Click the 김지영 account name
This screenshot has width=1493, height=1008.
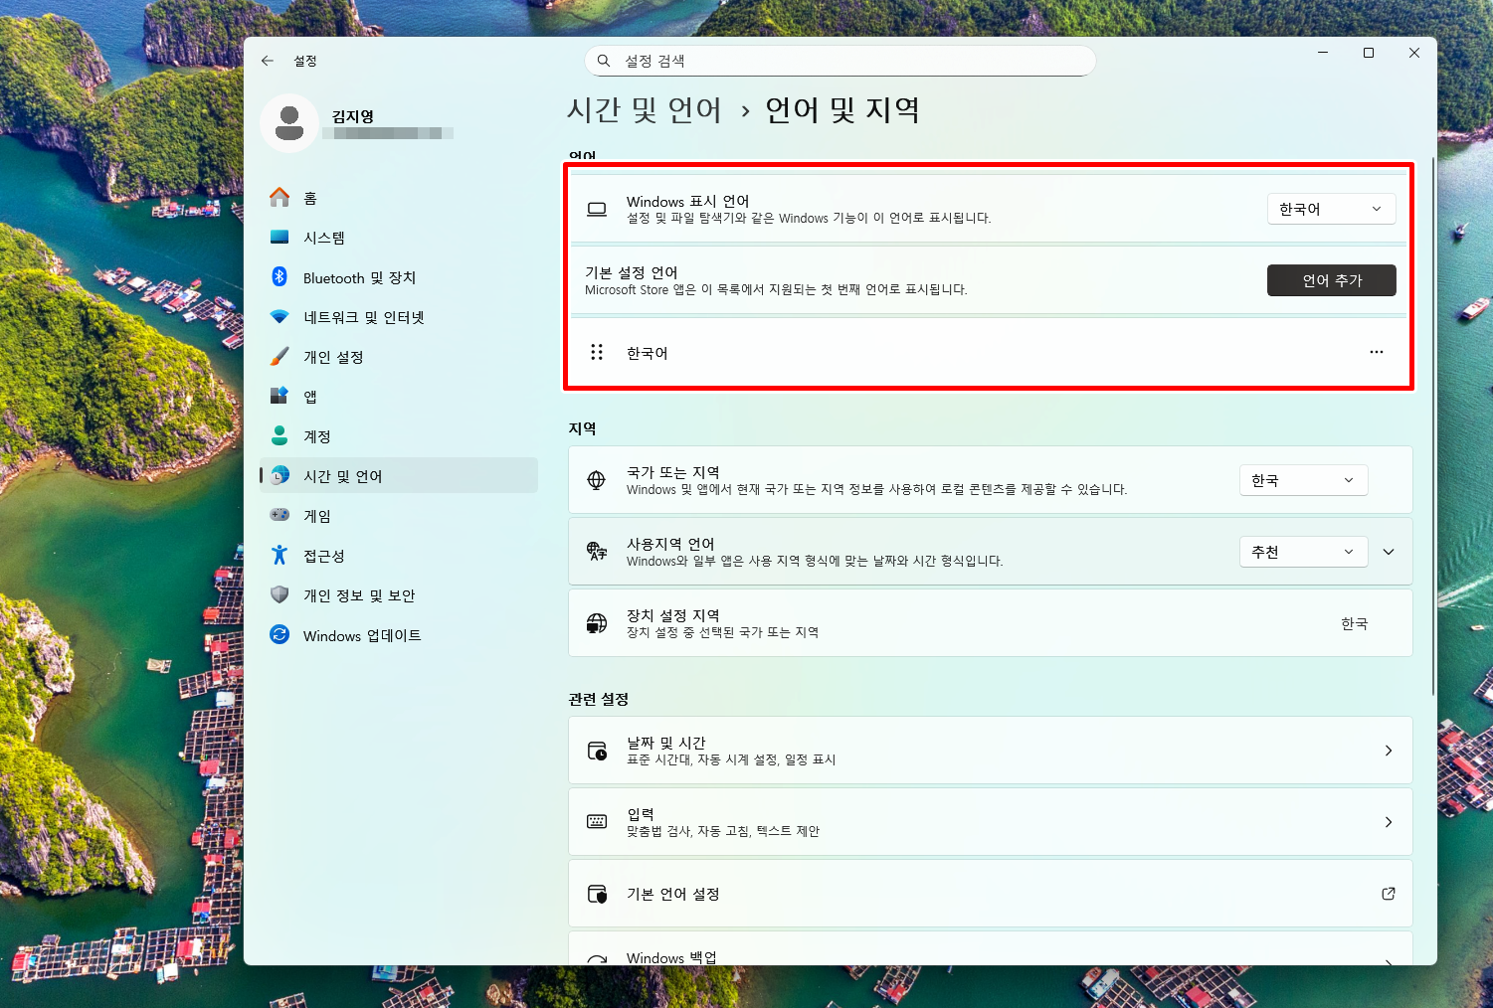(353, 116)
